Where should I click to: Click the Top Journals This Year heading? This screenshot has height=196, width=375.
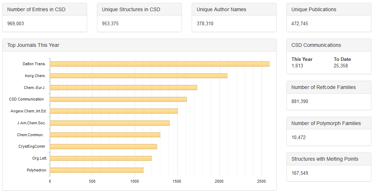click(x=33, y=45)
